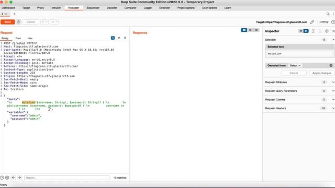
Task: Open history dropdown beside the forward arrow
Action: tap(57, 22)
